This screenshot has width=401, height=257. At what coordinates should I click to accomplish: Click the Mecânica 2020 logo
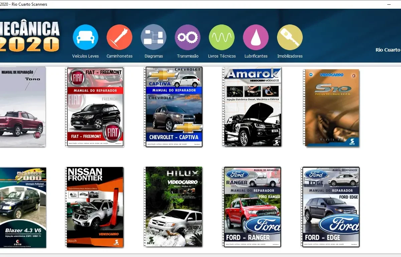(x=30, y=35)
